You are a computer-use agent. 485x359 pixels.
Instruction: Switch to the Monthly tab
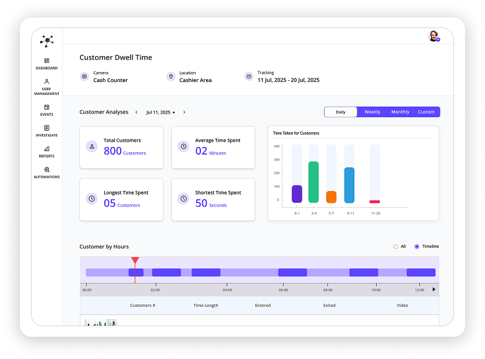[x=400, y=112]
